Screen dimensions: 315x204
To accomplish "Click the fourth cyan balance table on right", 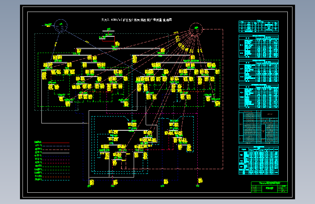I will click(x=259, y=96).
